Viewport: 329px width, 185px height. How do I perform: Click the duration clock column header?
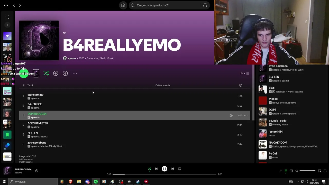point(241,85)
